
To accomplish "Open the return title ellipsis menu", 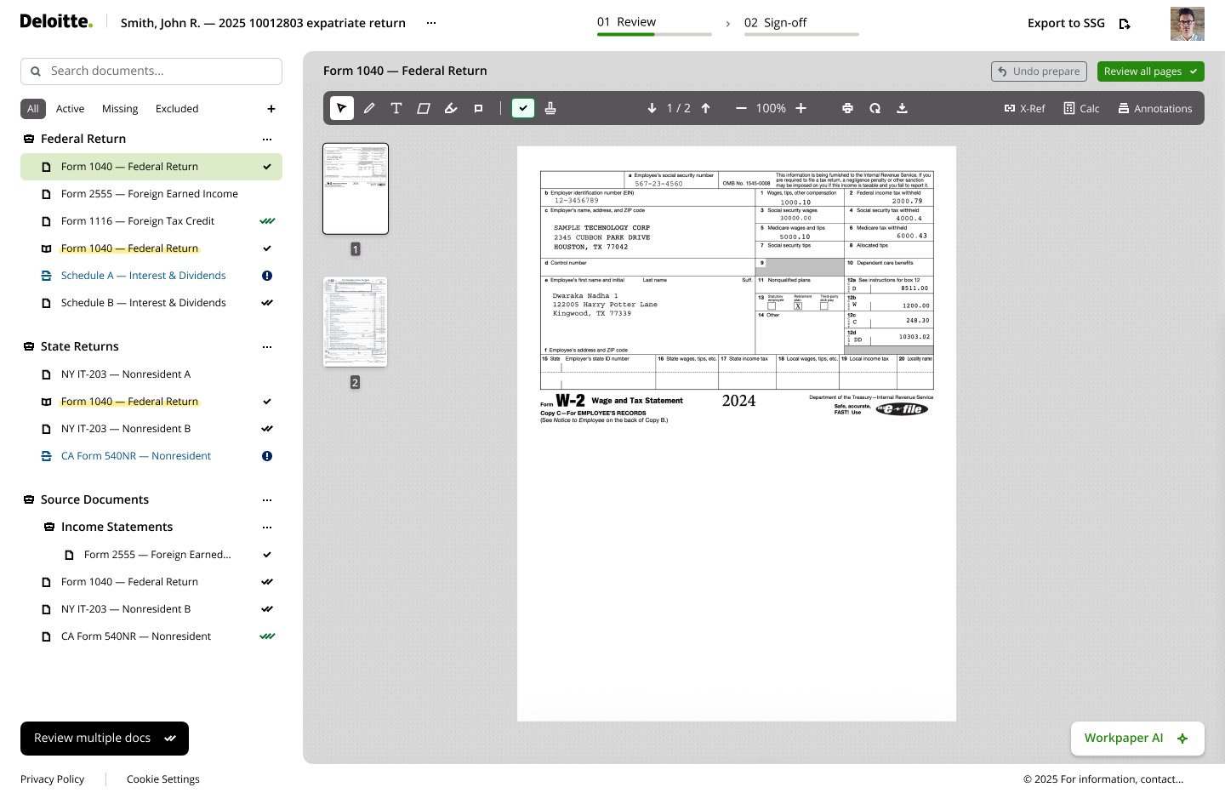I will click(x=431, y=23).
